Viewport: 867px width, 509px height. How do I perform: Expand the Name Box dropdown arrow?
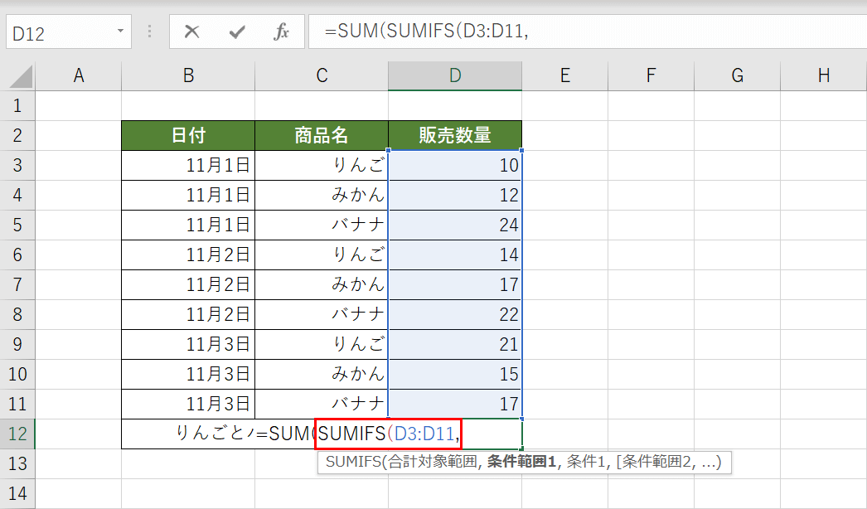coord(121,32)
